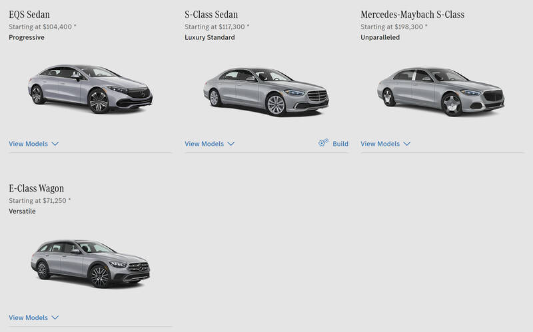Open the Mercedes-Maybach S-Class title
The image size is (533, 332).
[x=412, y=15]
